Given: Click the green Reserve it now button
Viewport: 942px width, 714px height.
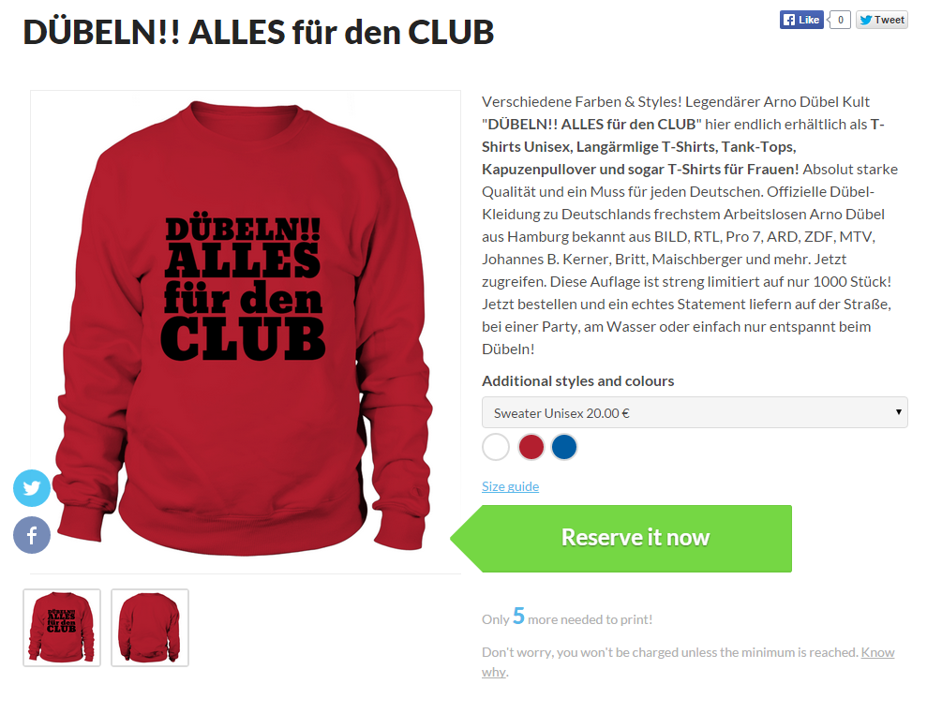Looking at the screenshot, I should click(621, 539).
